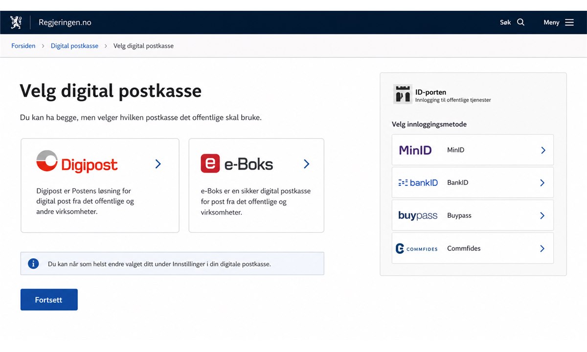Click the 'ID-porten' title text
Viewport: 587px width, 352px height.
430,92
